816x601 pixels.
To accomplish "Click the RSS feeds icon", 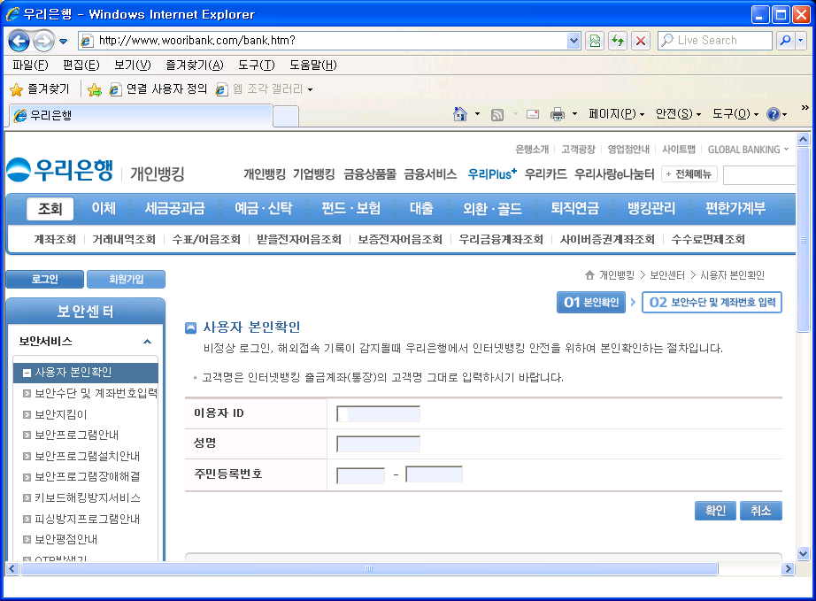I will [x=497, y=114].
